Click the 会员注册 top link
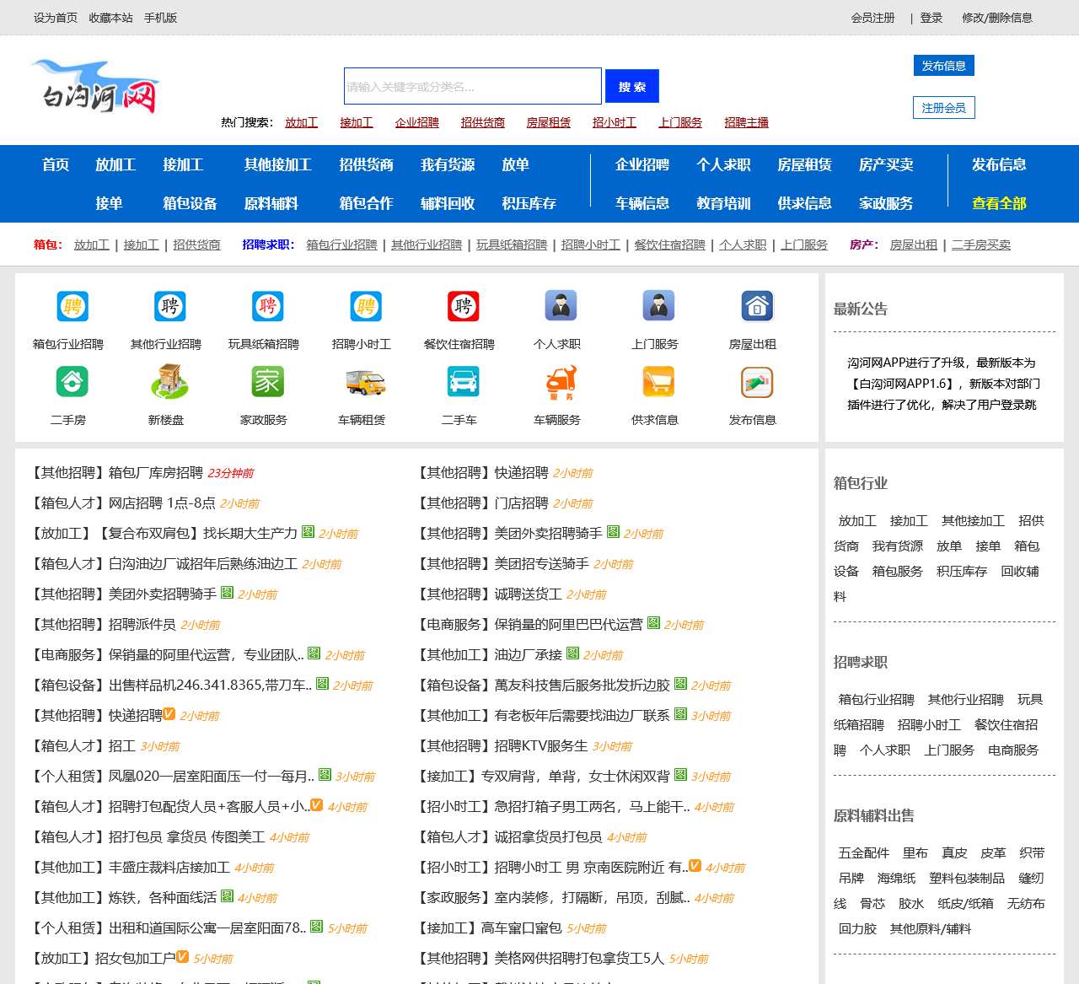The height and width of the screenshot is (984, 1079). 872,18
